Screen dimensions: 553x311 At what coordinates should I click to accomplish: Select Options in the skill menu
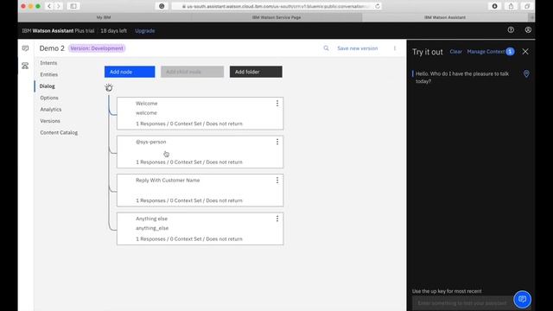click(49, 98)
